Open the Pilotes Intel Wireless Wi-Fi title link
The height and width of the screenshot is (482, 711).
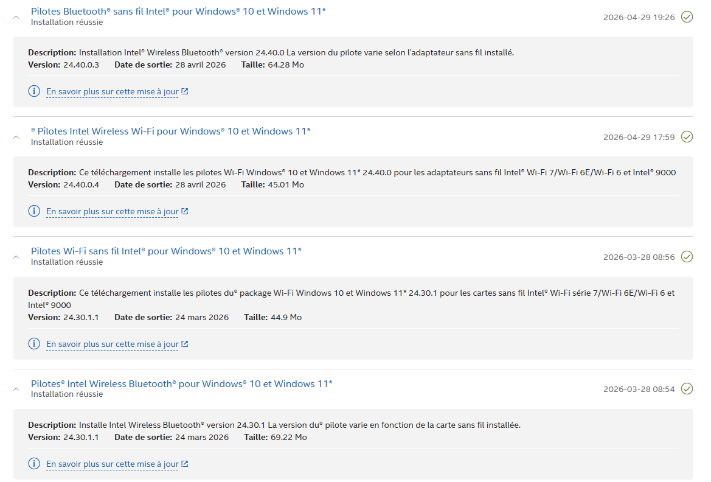(170, 131)
